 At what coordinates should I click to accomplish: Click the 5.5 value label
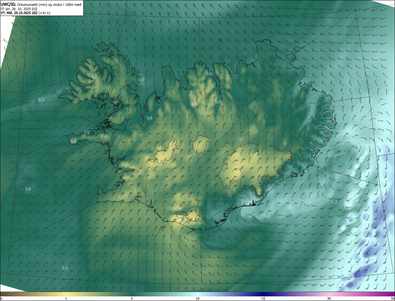coord(87,132)
